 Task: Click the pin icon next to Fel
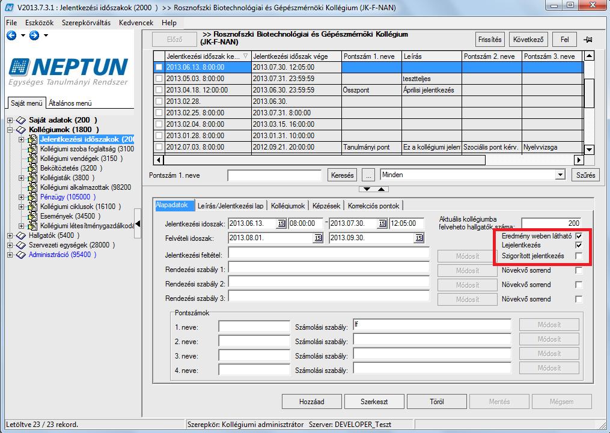point(588,40)
